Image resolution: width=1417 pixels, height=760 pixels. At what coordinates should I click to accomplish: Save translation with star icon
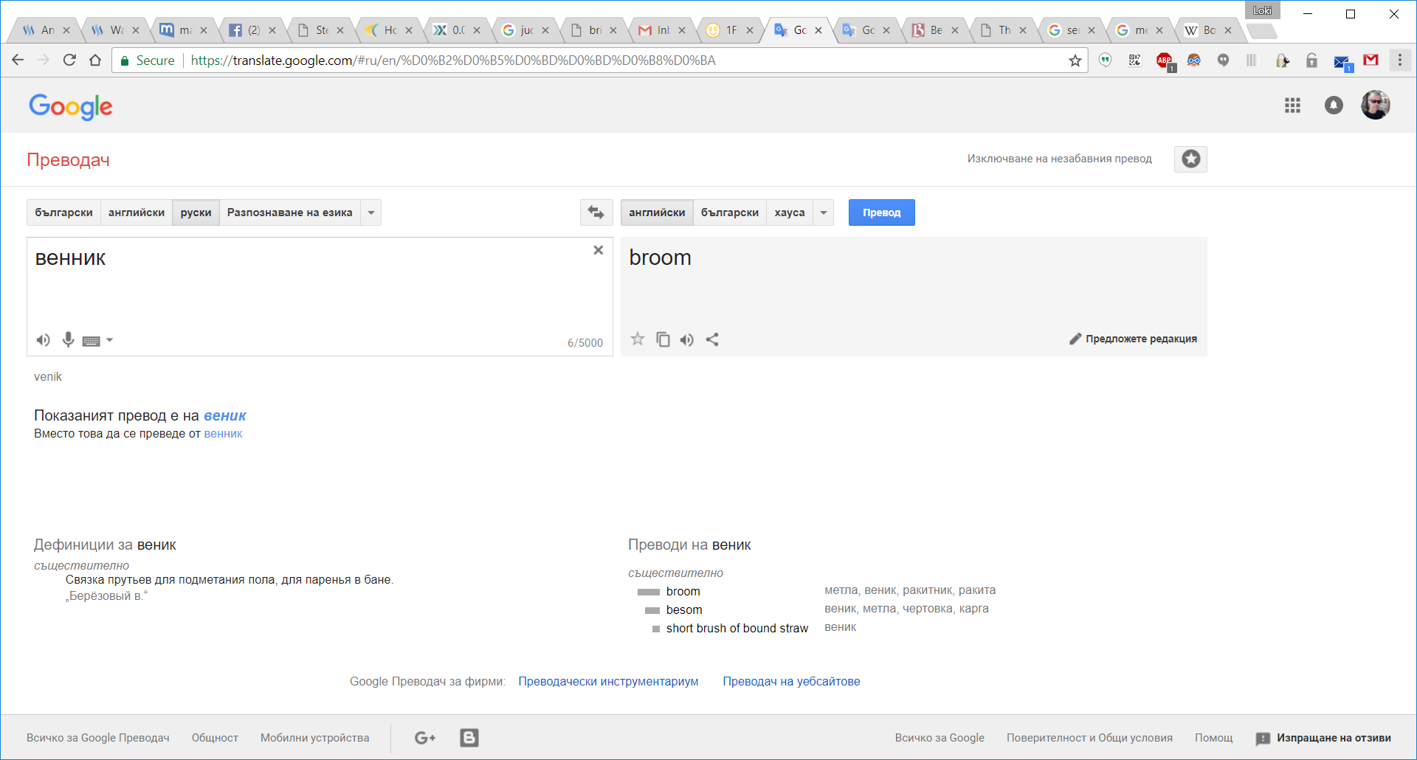[638, 339]
